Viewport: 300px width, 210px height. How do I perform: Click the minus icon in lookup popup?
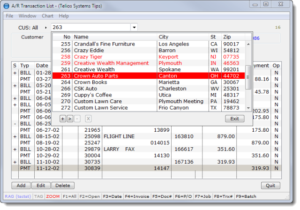[77, 119]
